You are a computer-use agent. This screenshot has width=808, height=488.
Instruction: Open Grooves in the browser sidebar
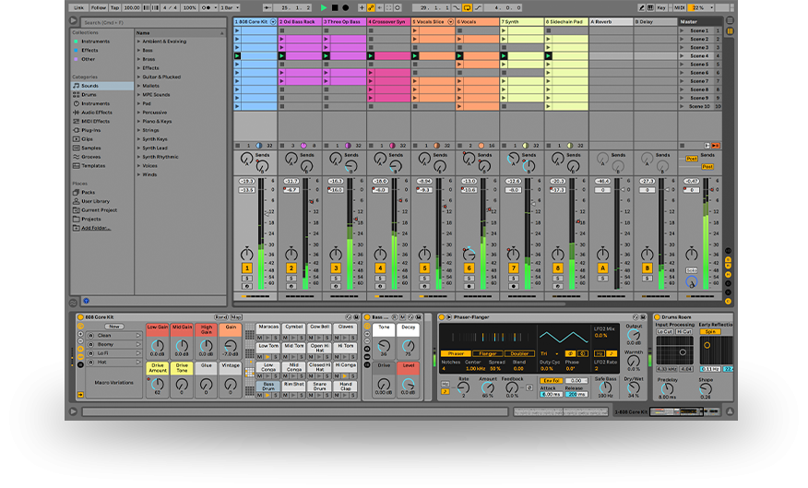click(x=91, y=157)
